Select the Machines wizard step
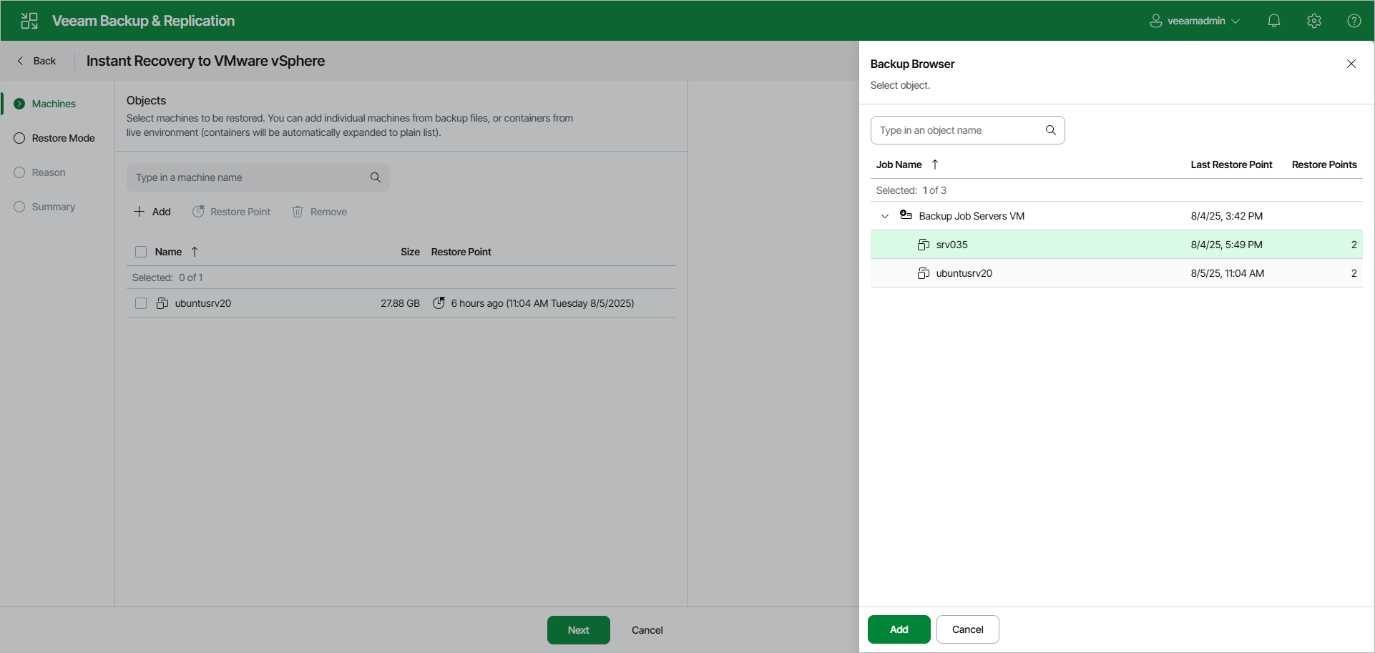Viewport: 1375px width, 653px height. (45, 104)
